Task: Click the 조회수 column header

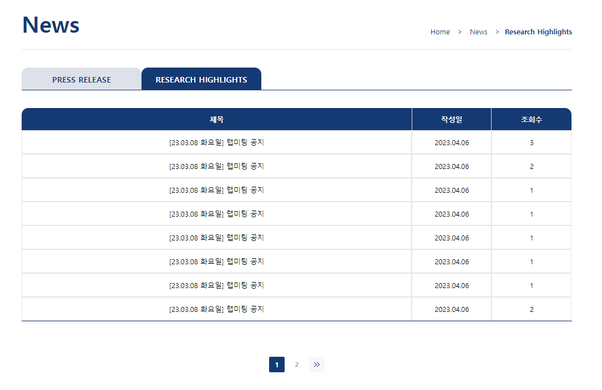Action: (531, 119)
